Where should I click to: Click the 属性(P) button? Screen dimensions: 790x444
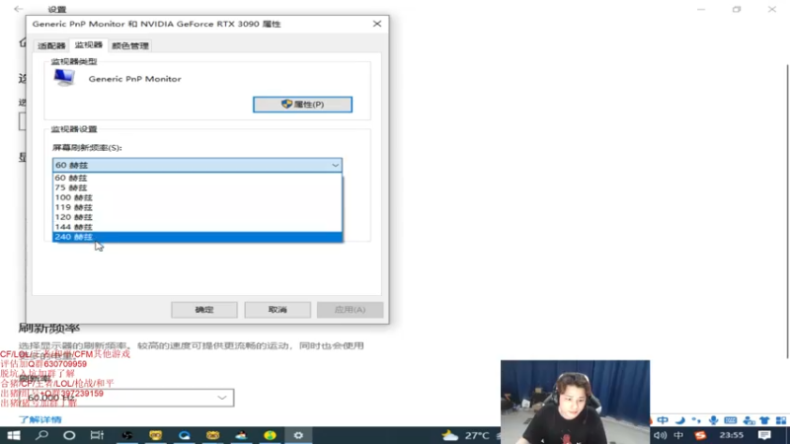point(302,105)
